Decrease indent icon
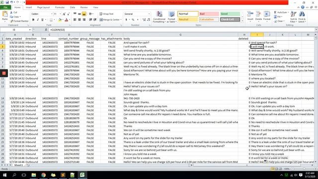Image resolution: width=318 pixels, height=179 pixels. click(x=90, y=20)
